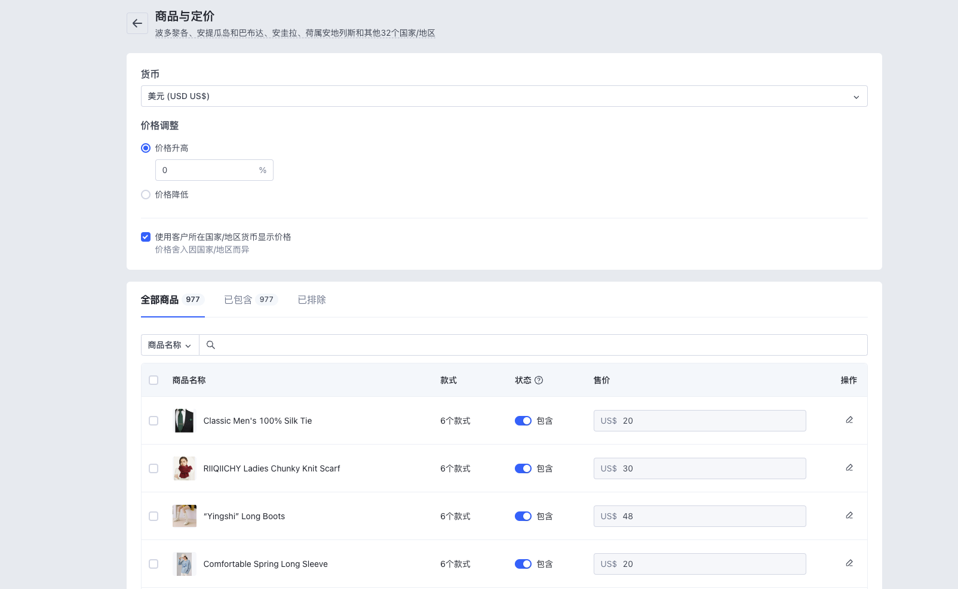Click the search magnifier icon
Image resolution: width=958 pixels, height=589 pixels.
[x=211, y=345]
